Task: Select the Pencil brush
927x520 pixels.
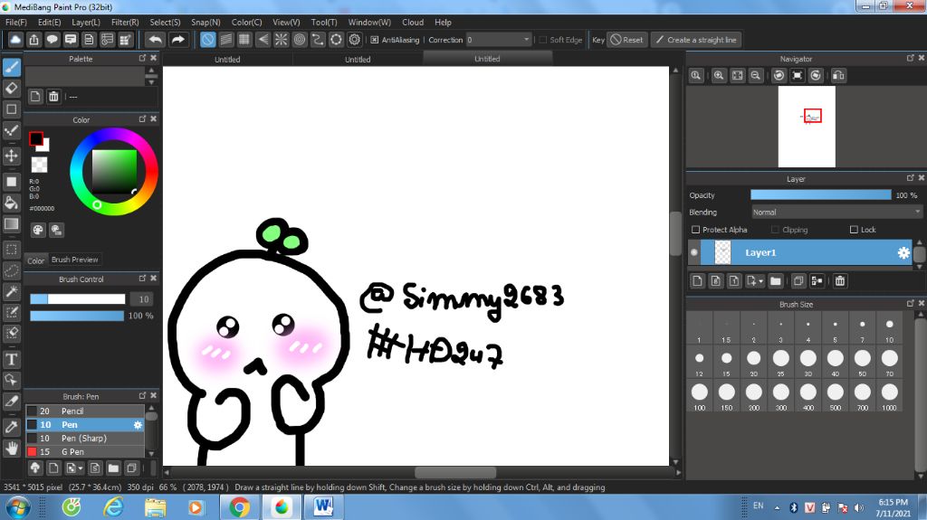Action: point(84,411)
